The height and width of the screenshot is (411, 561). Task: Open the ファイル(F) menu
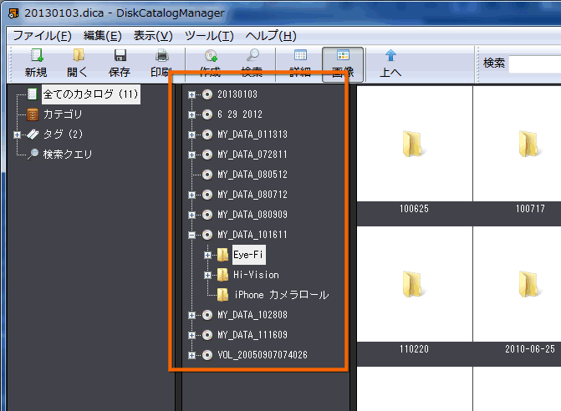tap(42, 36)
